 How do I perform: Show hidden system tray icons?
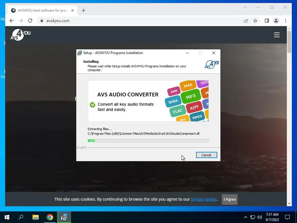245,217
